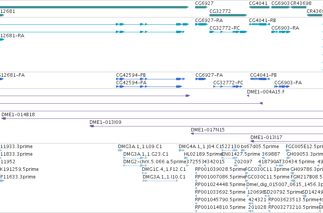Select the 11933.3prime label
This screenshot has width=323, height=213.
pos(16,147)
